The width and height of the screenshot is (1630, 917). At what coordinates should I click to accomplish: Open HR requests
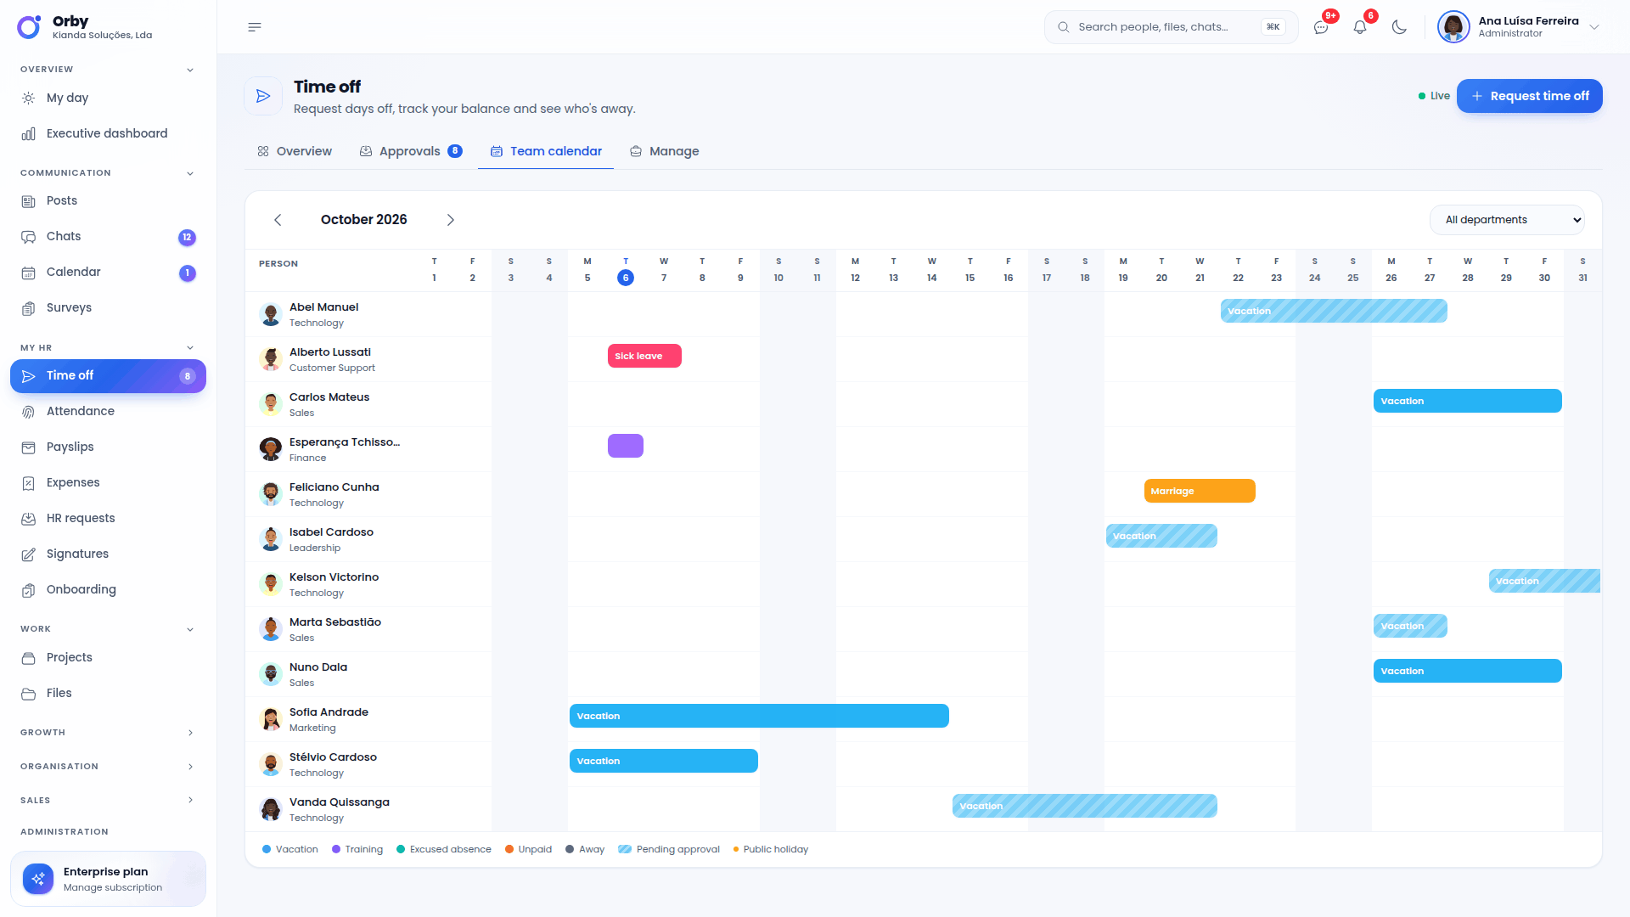pyautogui.click(x=108, y=518)
